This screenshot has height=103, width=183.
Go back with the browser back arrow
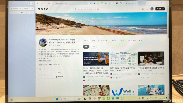38,3
